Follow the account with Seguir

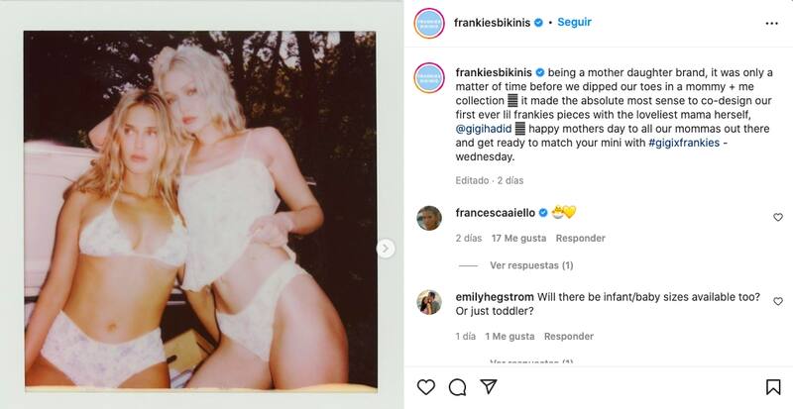coord(574,22)
